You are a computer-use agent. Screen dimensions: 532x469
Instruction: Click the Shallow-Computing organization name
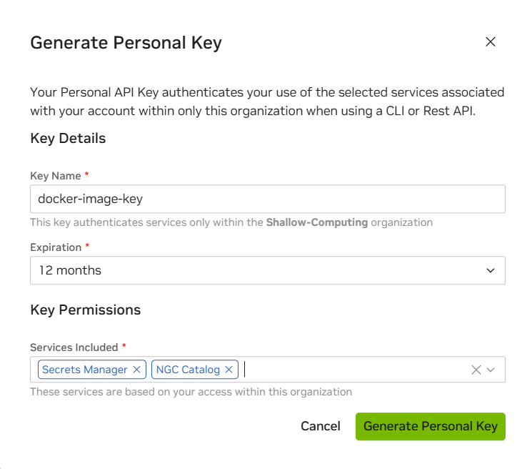pyautogui.click(x=317, y=222)
